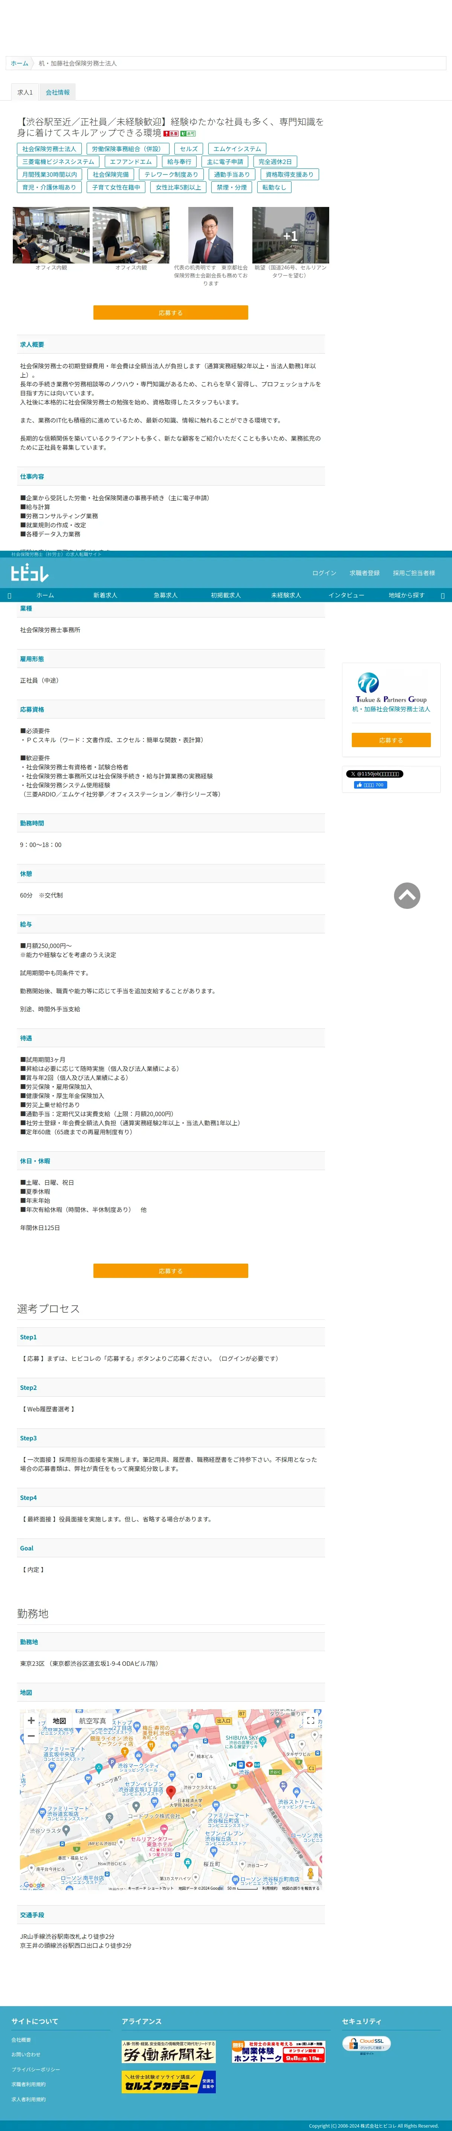The width and height of the screenshot is (452, 2131).
Task: Switch map to 地図 view
Action: [x=60, y=1721]
